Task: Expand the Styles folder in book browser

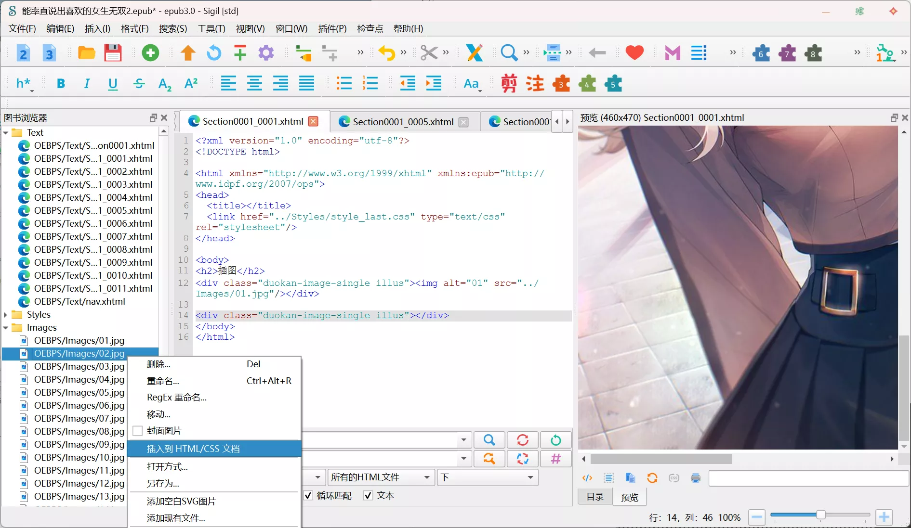Action: [x=5, y=315]
